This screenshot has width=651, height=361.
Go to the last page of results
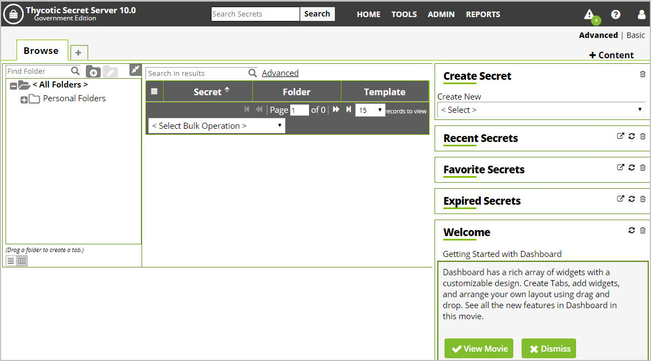349,109
